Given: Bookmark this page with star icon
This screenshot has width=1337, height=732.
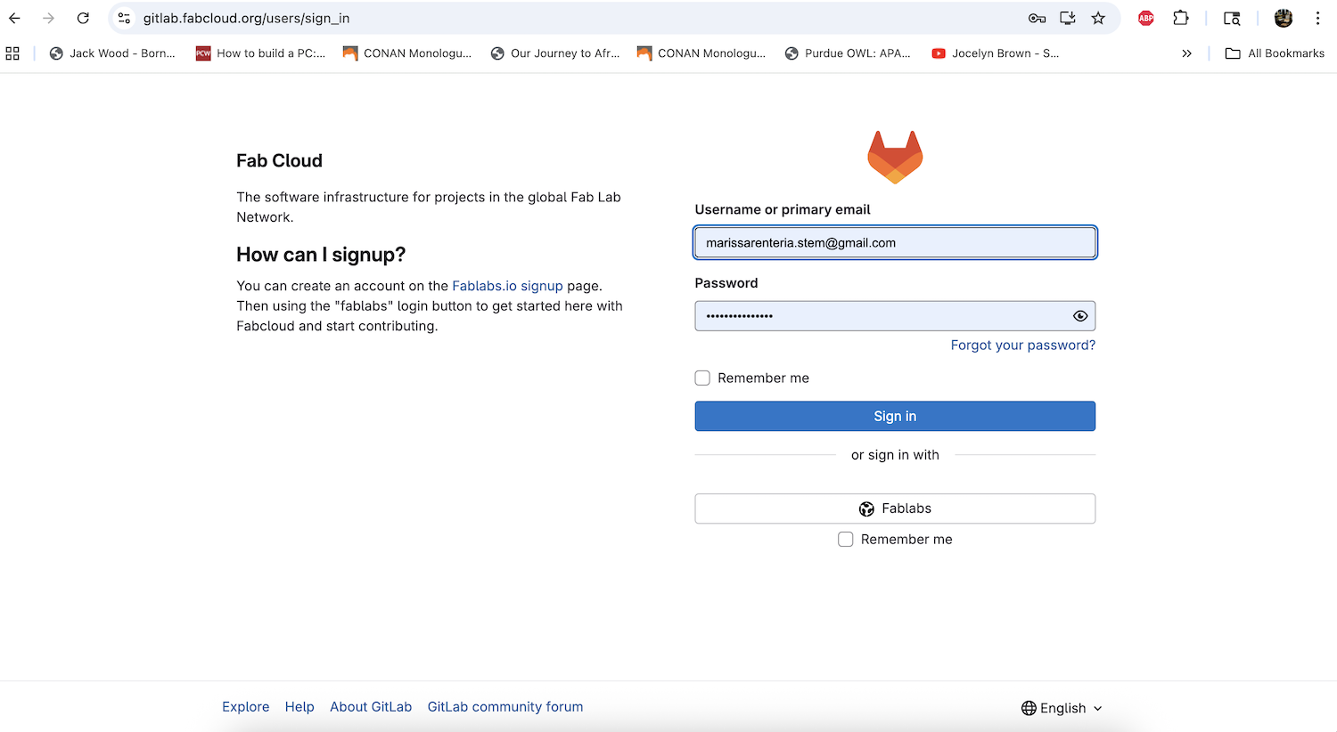Looking at the screenshot, I should 1098,18.
